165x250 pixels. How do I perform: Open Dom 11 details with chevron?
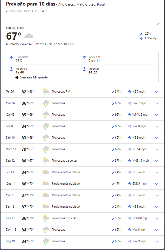157,149
